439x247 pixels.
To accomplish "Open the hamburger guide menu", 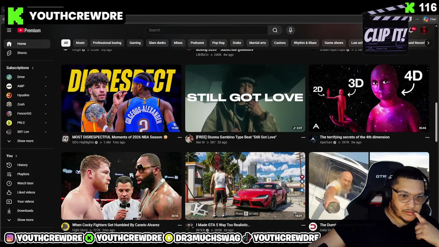I will pos(9,30).
